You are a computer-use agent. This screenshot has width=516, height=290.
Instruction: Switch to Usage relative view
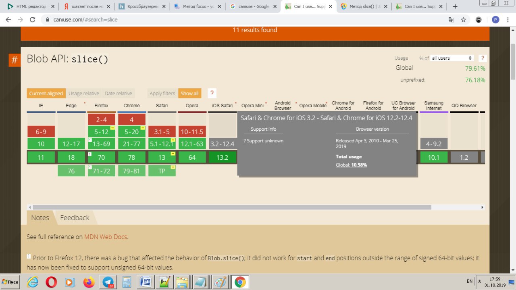[83, 93]
